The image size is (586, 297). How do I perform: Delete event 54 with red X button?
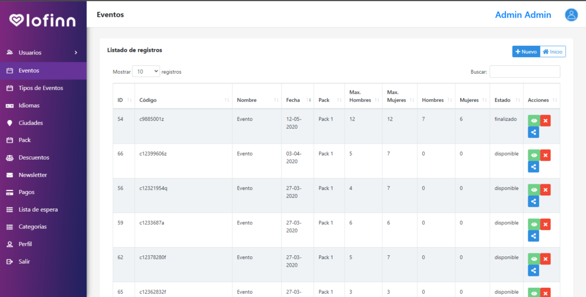coord(545,121)
